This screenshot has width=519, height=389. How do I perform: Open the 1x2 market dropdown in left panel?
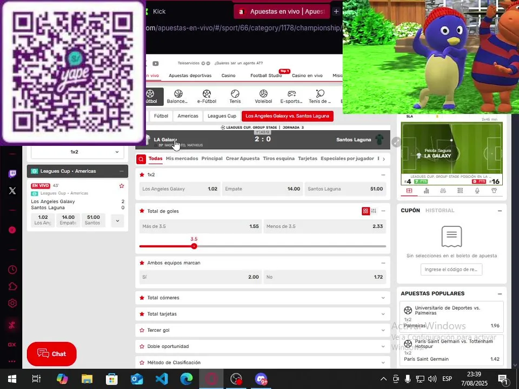77,152
